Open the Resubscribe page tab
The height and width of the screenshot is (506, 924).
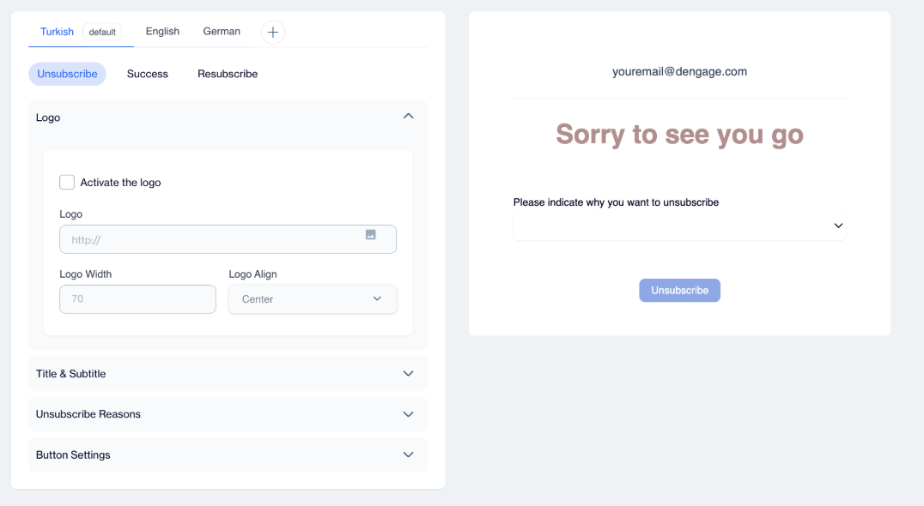(228, 74)
